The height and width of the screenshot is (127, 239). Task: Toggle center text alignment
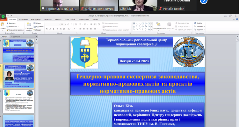coord(84,29)
